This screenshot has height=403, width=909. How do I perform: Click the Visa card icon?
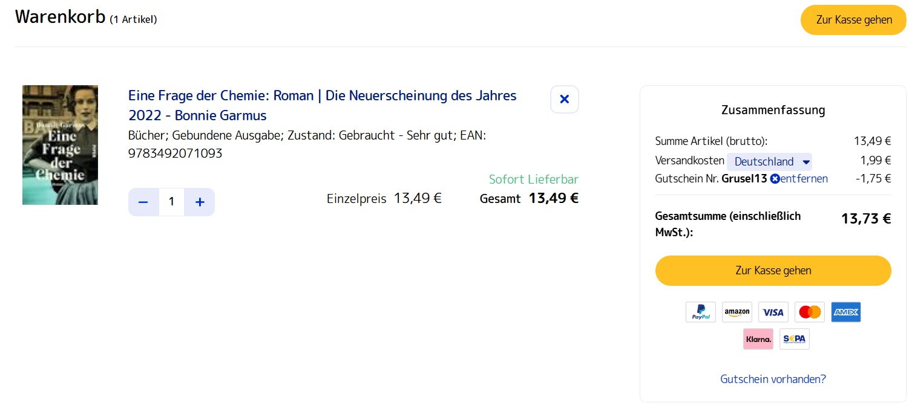[773, 312]
